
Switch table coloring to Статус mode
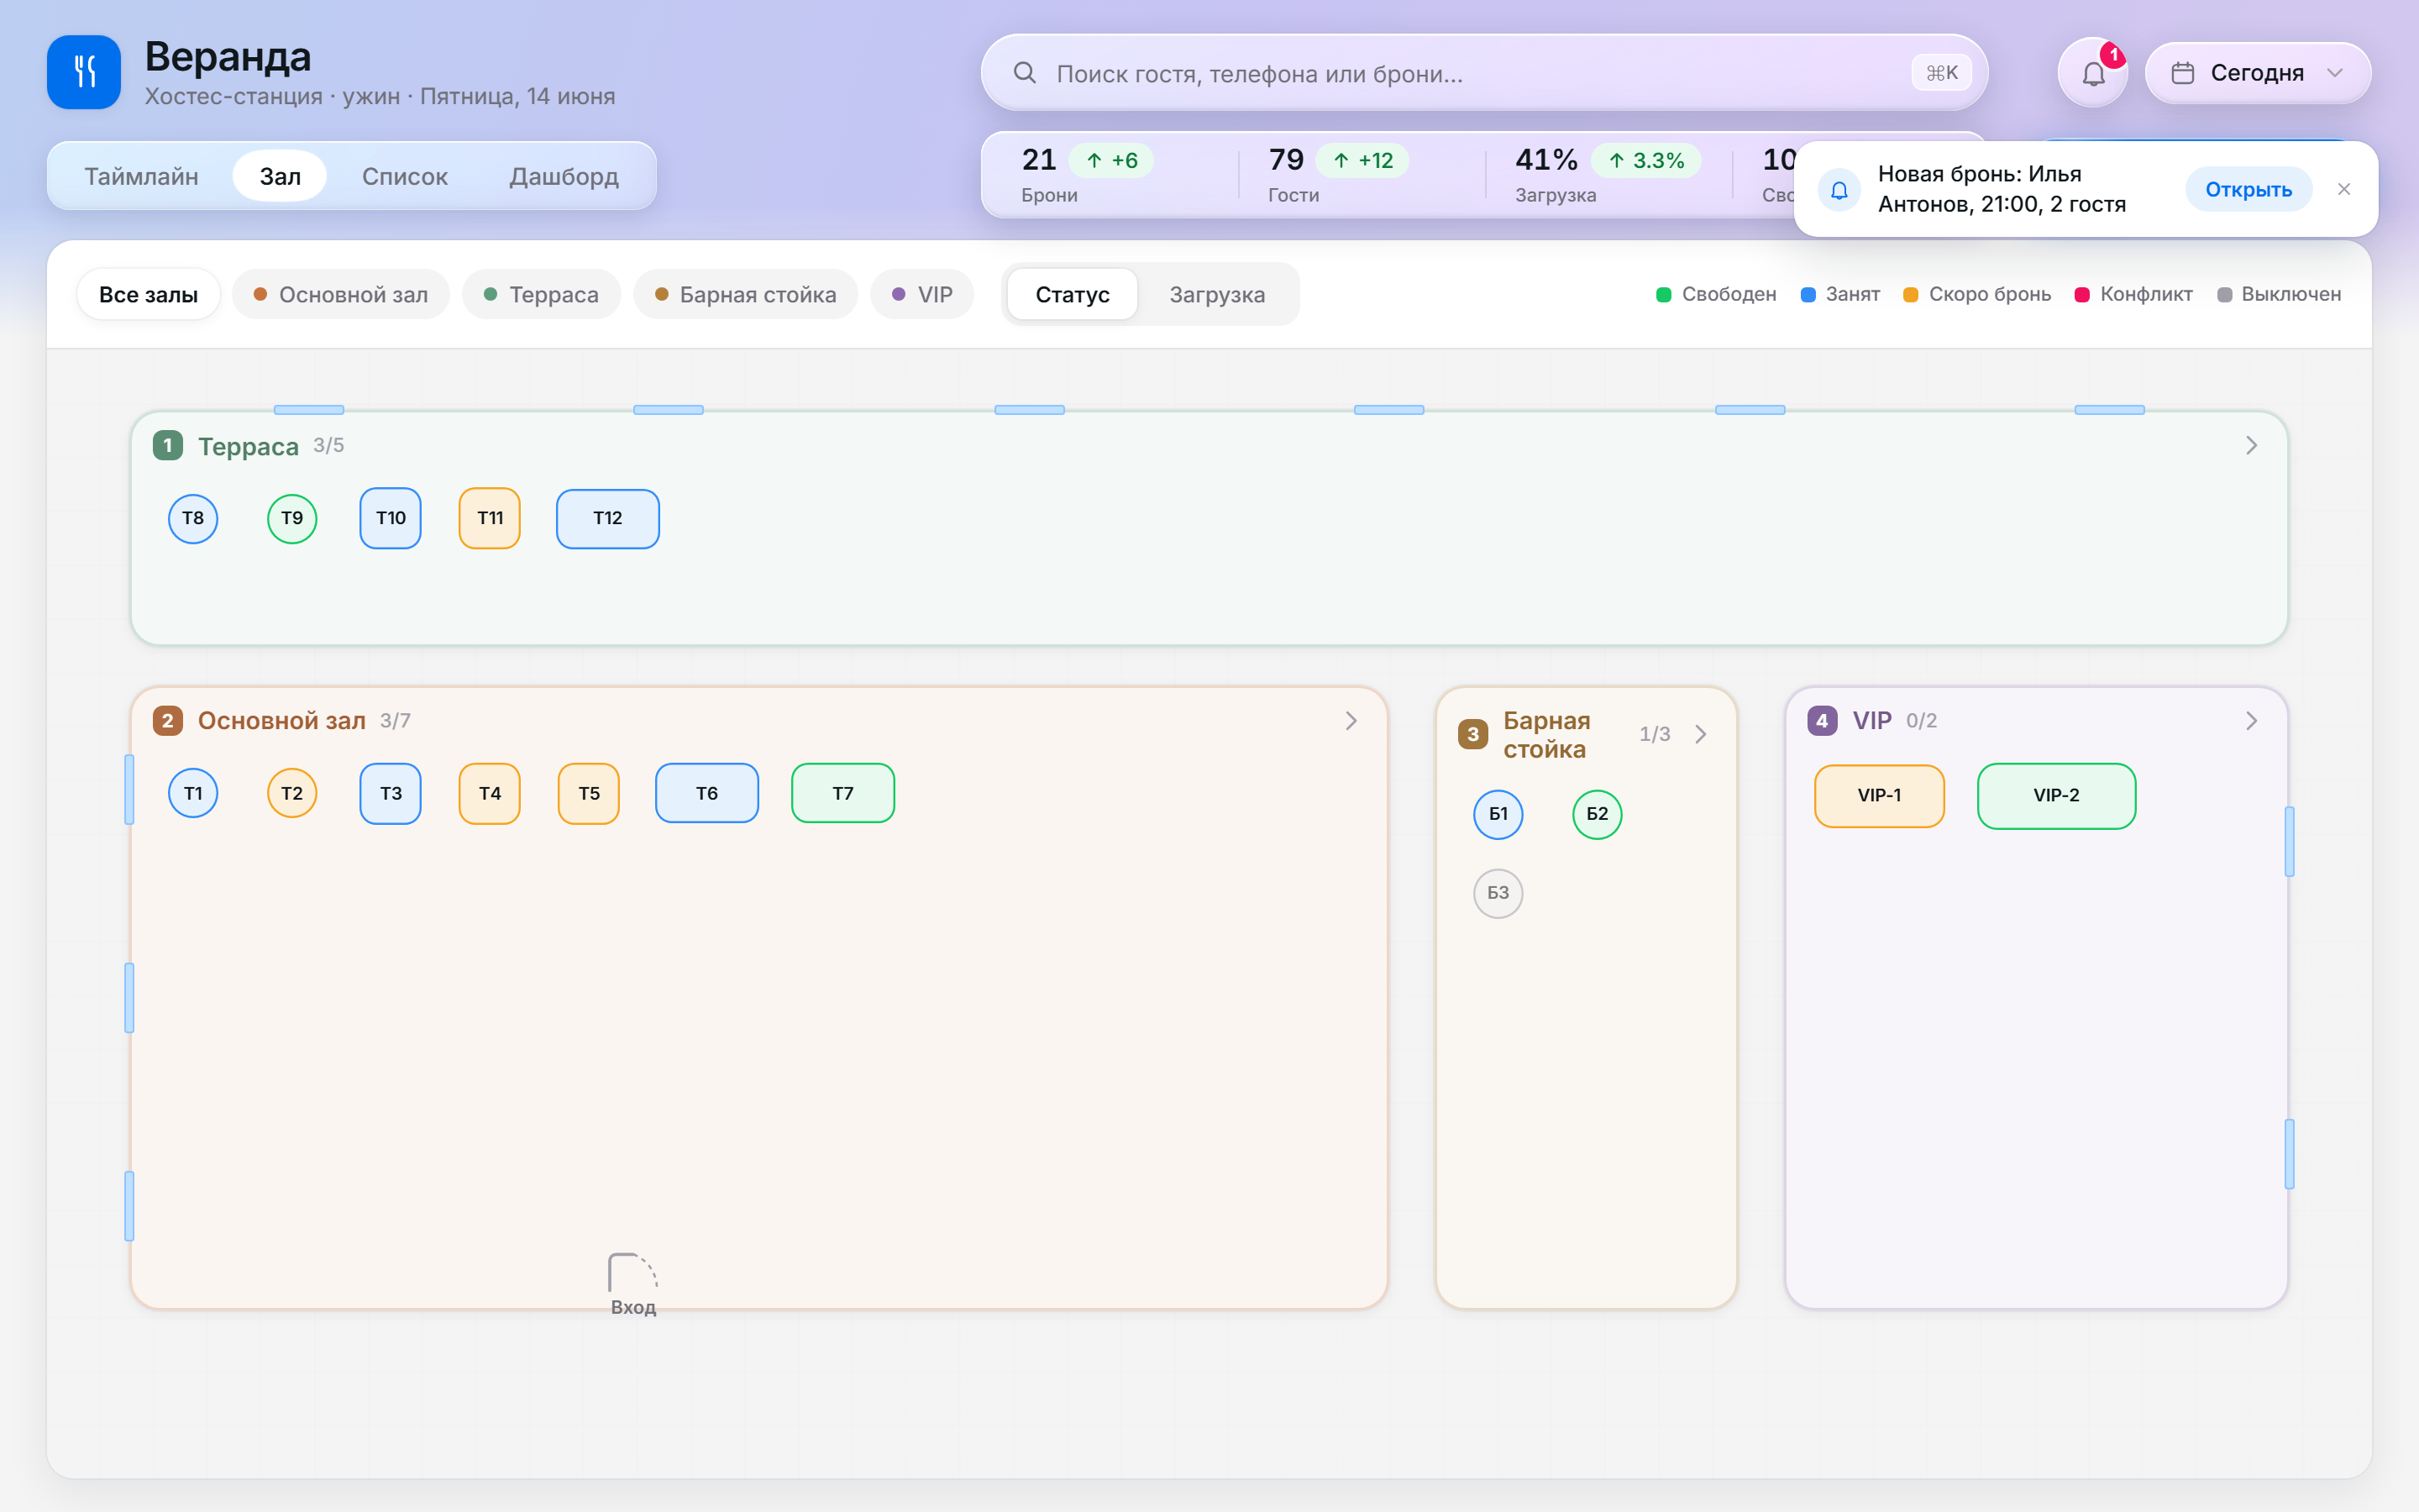pyautogui.click(x=1072, y=294)
